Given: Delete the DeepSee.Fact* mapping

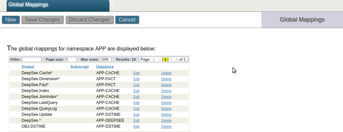Looking at the screenshot, I should 166,85.
